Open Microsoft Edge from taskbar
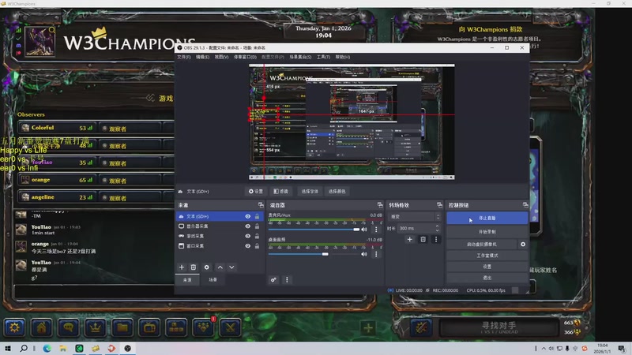632x355 pixels. 47,348
